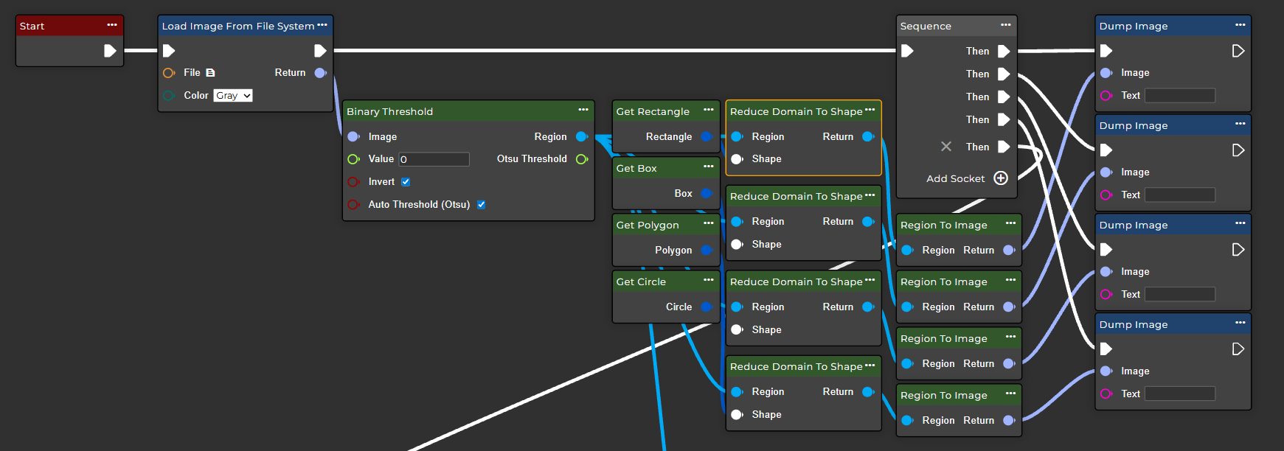This screenshot has width=1284, height=451.
Task: Remove the last Then socket with X
Action: tap(946, 147)
